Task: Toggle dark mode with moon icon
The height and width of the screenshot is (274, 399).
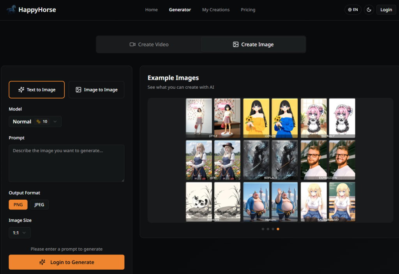Action: click(x=369, y=10)
